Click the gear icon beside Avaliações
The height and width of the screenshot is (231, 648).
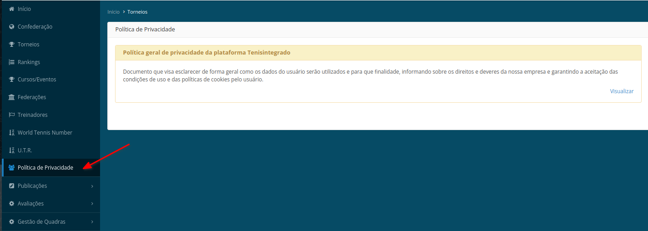[x=12, y=204]
